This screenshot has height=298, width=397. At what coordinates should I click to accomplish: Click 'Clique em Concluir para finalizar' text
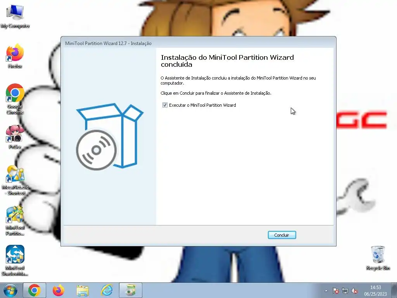pyautogui.click(x=216, y=93)
